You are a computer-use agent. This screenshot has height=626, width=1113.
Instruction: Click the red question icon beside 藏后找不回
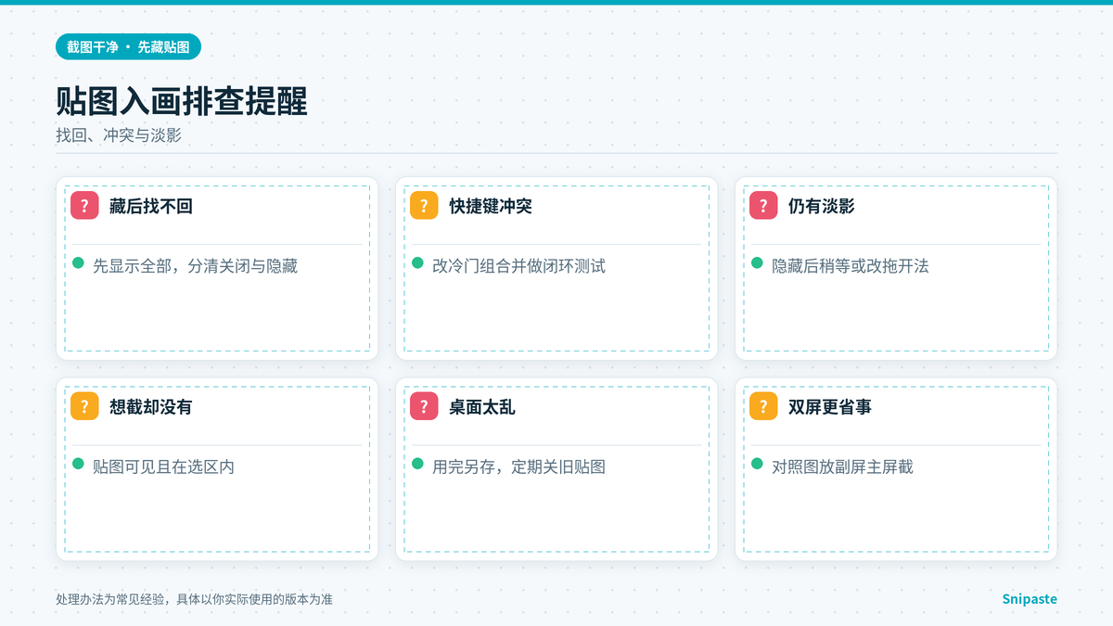point(84,206)
